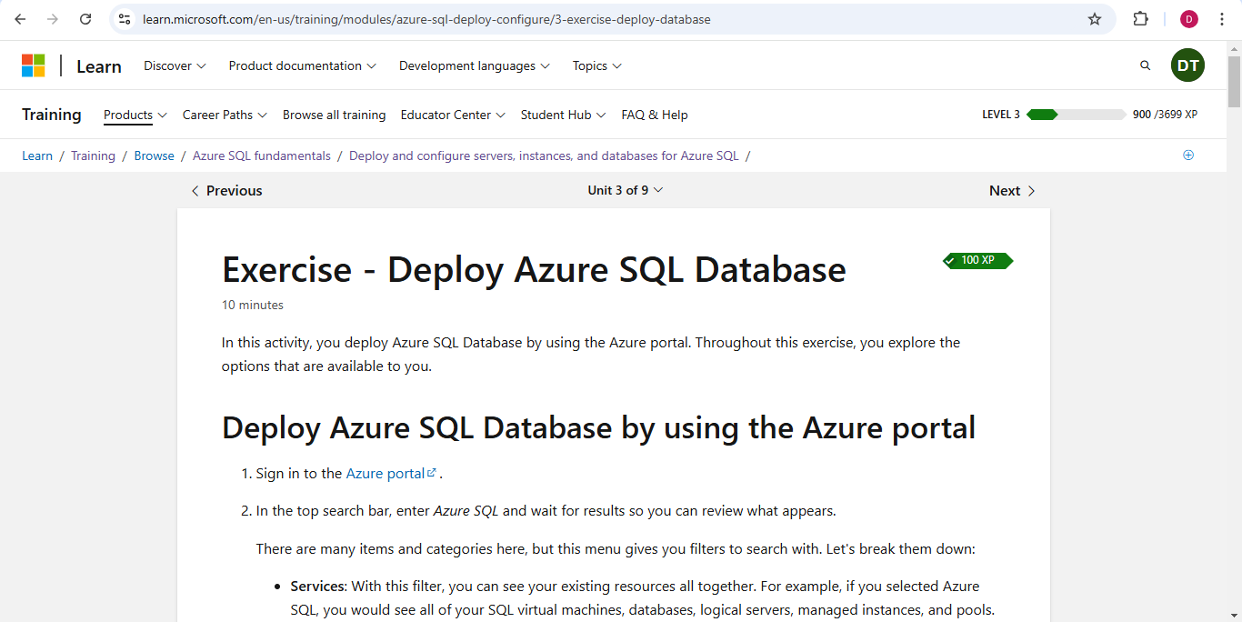Select the FAQ & Help menu item

(x=654, y=115)
